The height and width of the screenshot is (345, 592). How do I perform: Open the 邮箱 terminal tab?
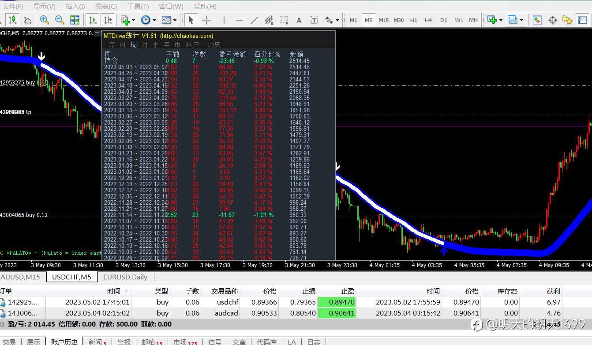[x=152, y=342]
